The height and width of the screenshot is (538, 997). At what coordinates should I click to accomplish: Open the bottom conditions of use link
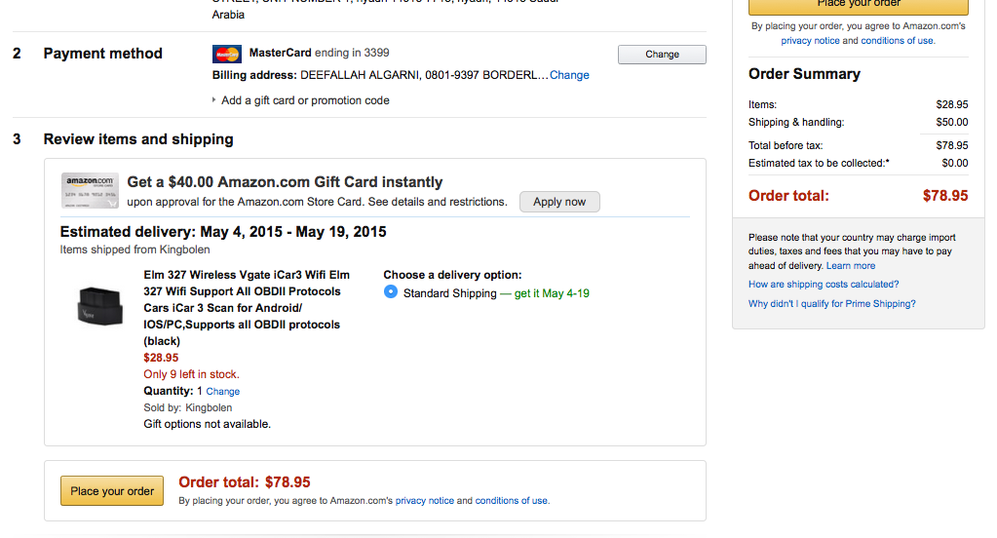(512, 501)
